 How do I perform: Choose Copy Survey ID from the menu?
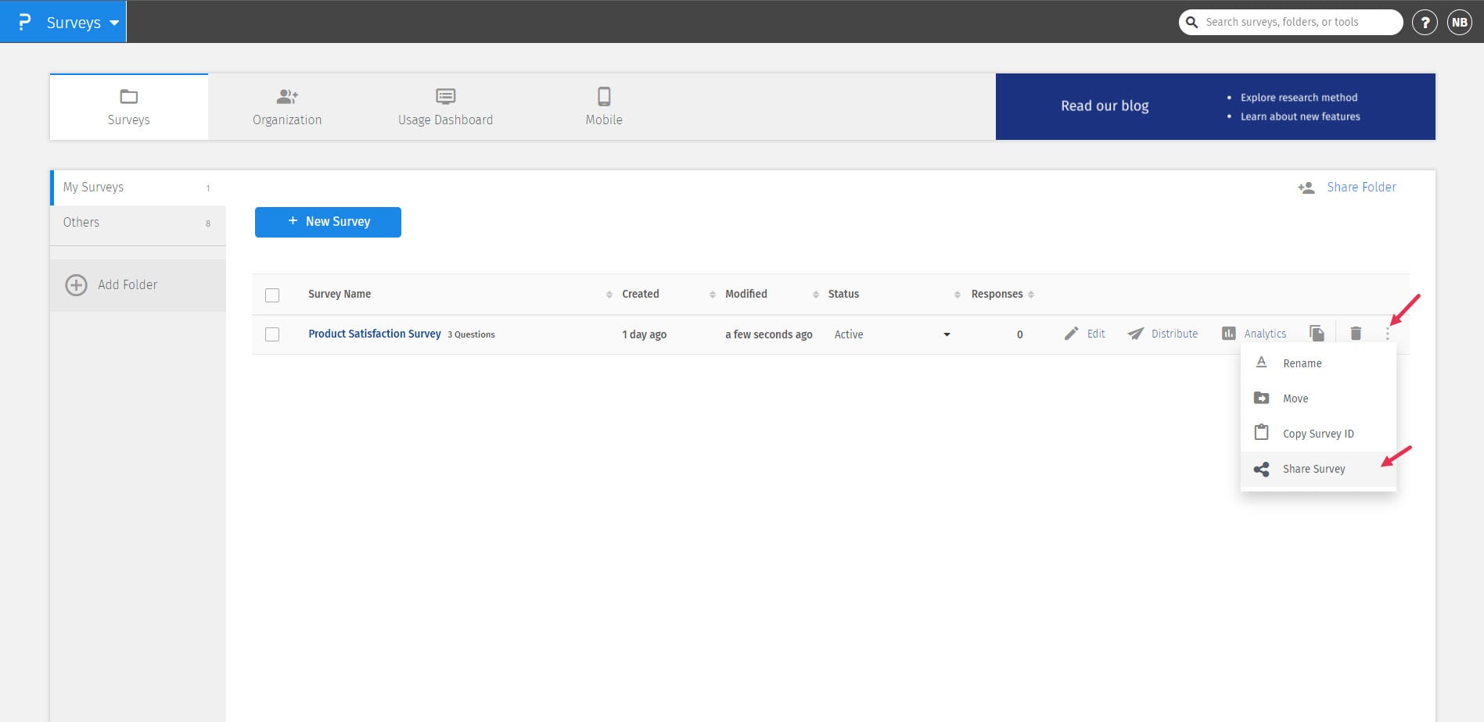click(x=1318, y=434)
